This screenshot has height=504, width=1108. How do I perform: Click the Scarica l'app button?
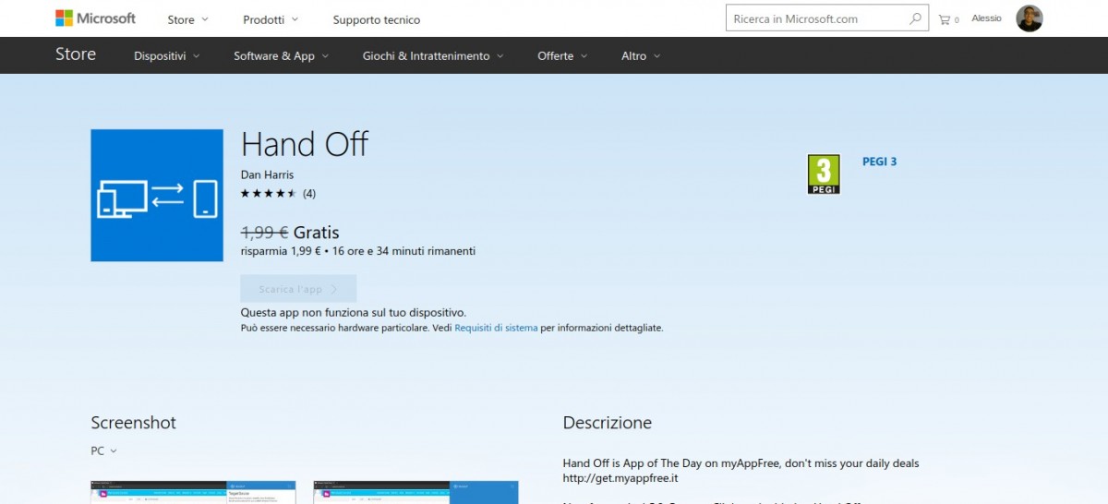(x=298, y=289)
